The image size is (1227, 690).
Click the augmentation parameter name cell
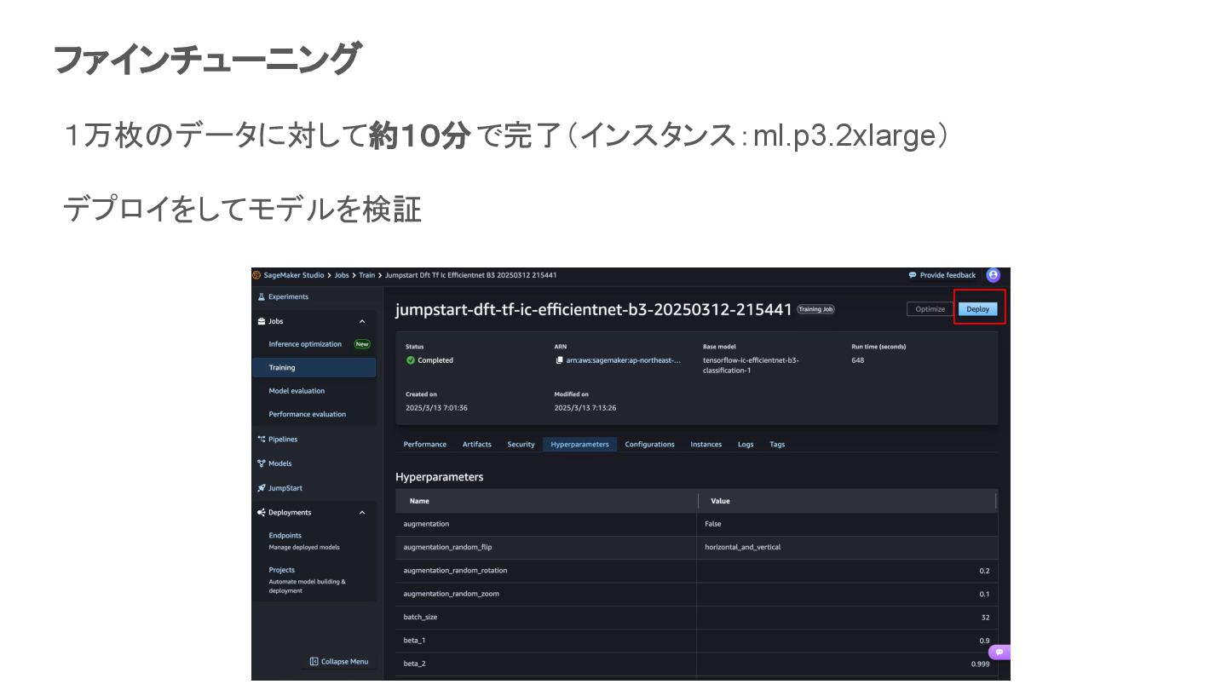(x=426, y=524)
